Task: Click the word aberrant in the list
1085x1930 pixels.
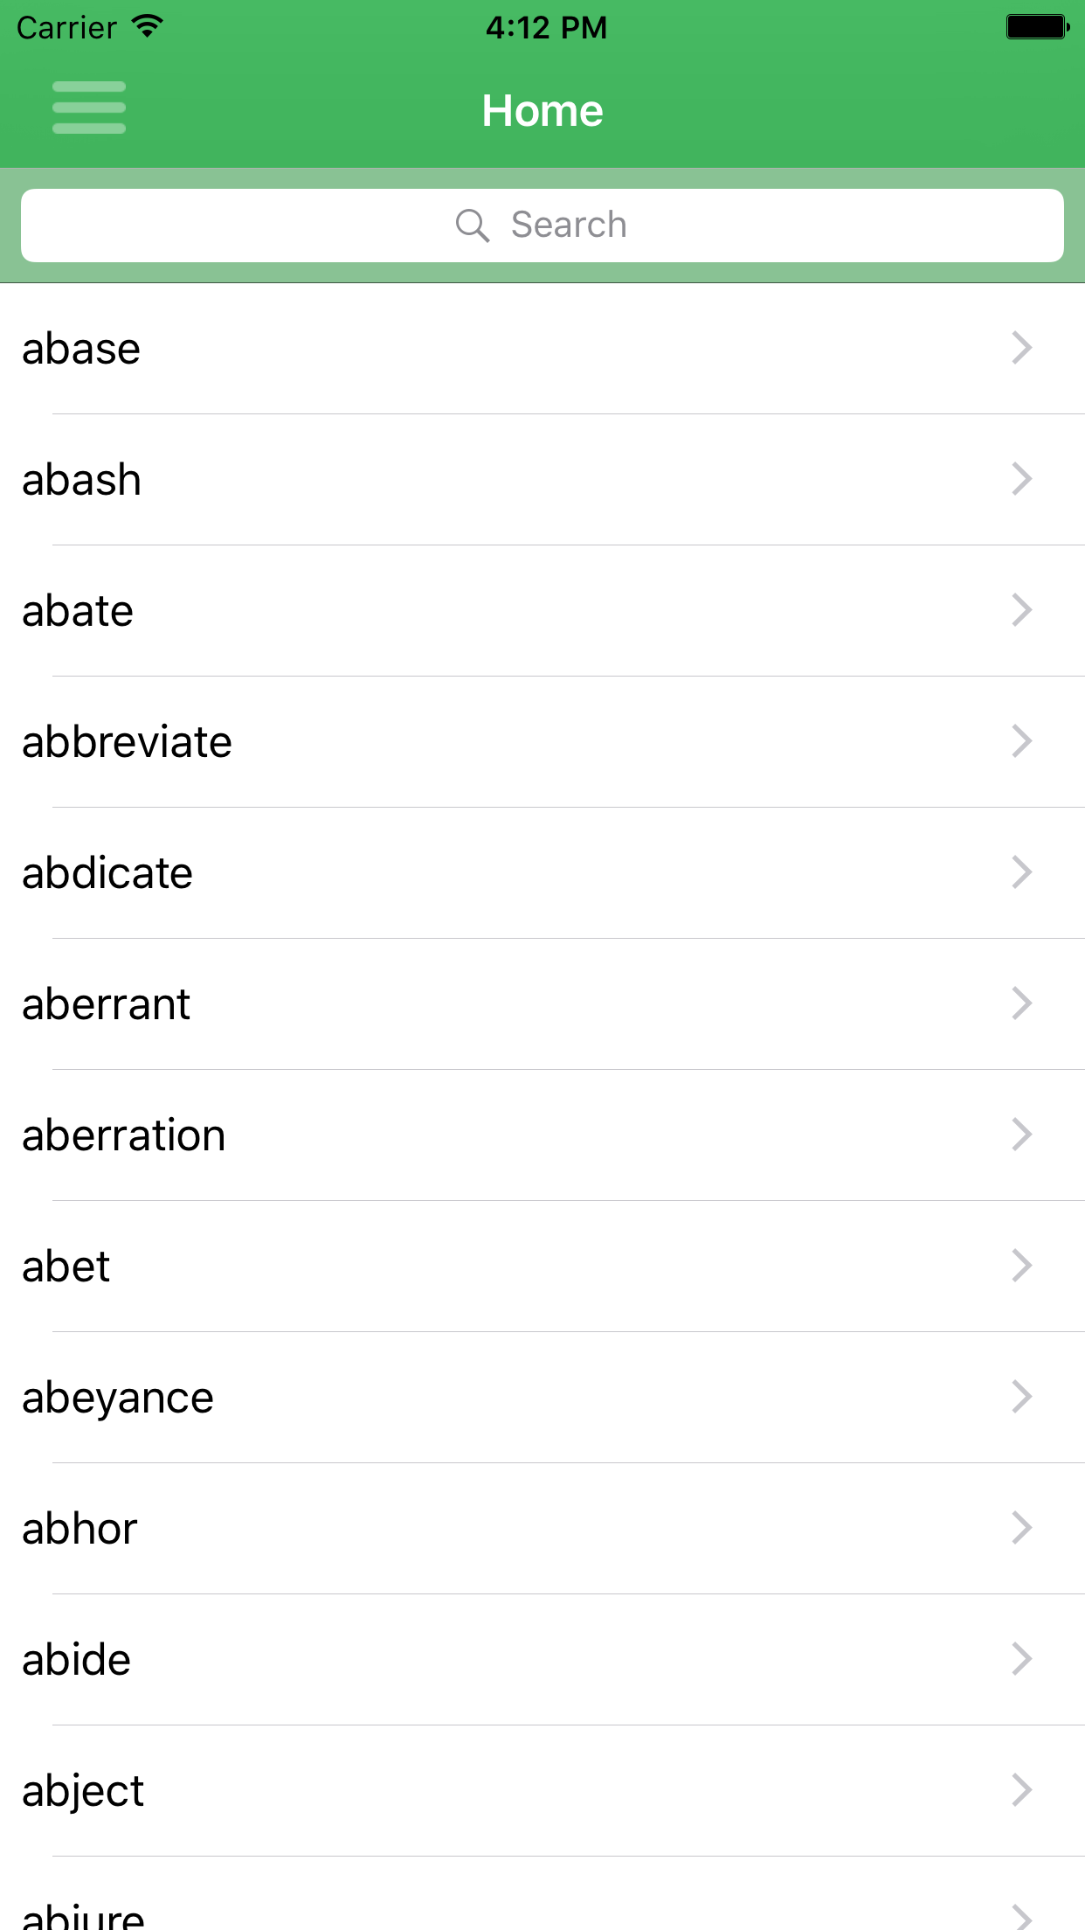Action: [x=106, y=1004]
